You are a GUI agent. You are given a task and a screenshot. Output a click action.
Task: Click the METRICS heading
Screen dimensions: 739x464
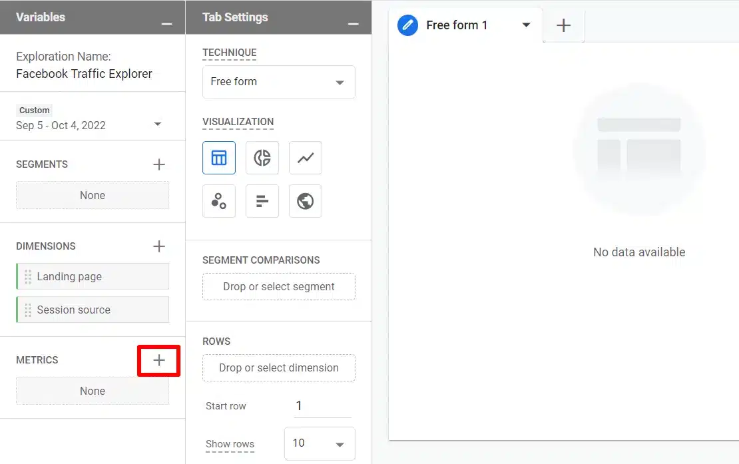click(x=37, y=360)
